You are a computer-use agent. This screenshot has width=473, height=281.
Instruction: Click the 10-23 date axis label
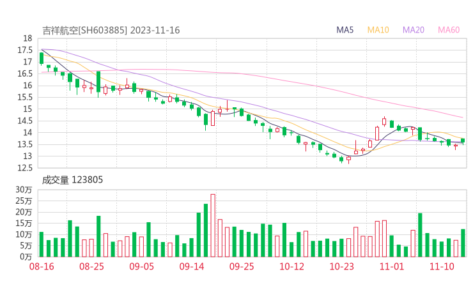341,266
